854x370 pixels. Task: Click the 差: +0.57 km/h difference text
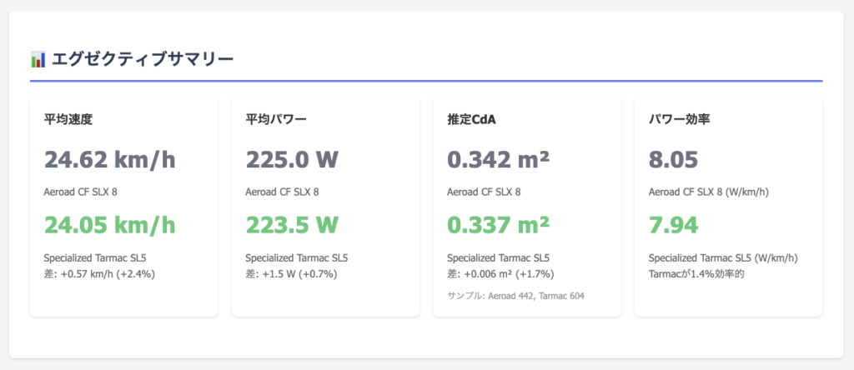[99, 272]
